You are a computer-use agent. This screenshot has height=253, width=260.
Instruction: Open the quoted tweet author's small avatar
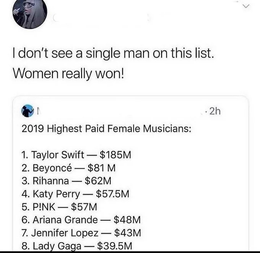click(x=28, y=111)
